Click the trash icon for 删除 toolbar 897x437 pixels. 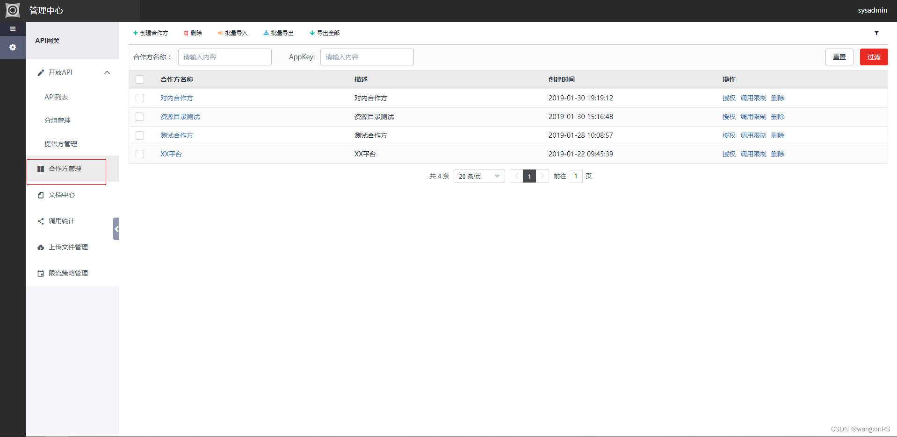click(186, 33)
